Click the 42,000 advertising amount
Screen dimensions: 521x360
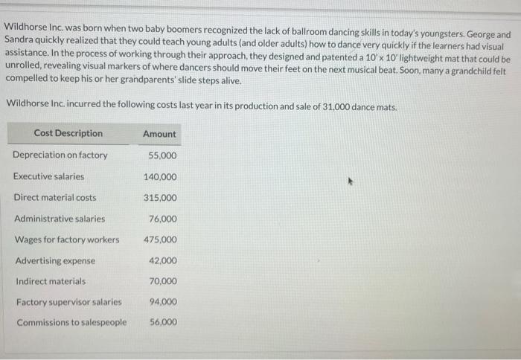163,260
